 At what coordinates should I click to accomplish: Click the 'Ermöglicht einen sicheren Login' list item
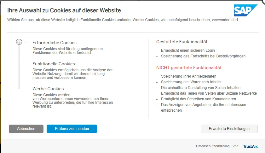(x=188, y=50)
